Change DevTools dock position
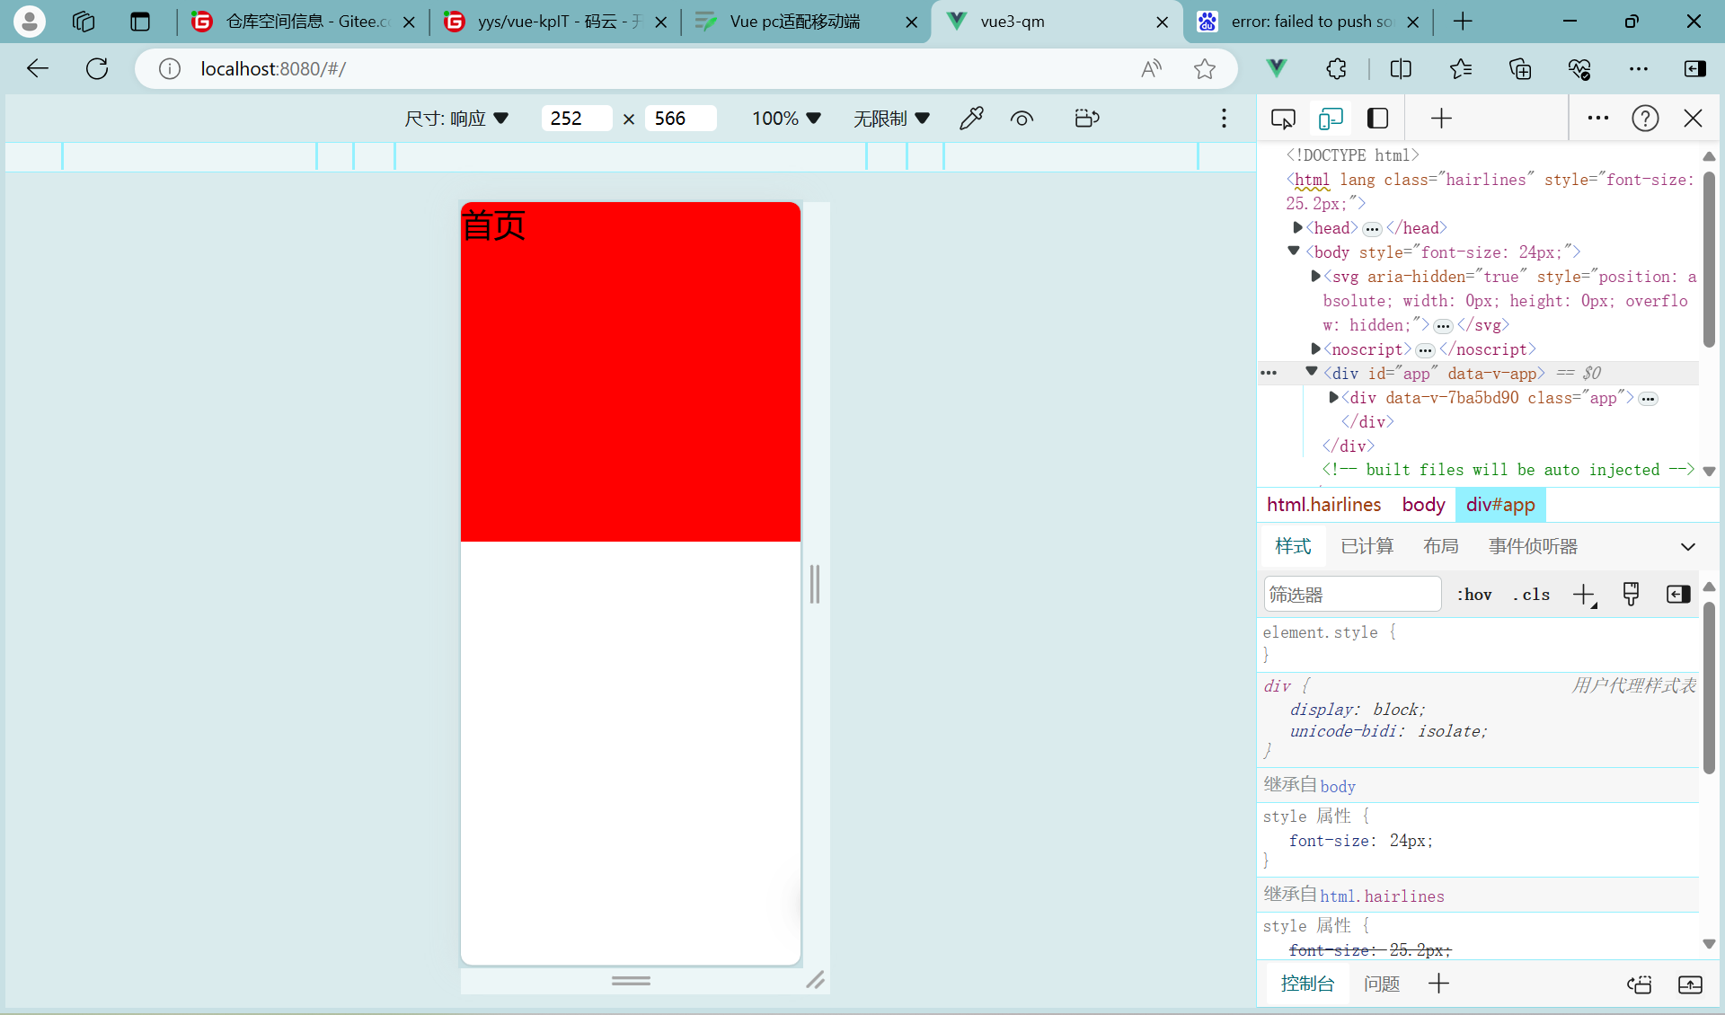This screenshot has height=1015, width=1725. click(1377, 118)
